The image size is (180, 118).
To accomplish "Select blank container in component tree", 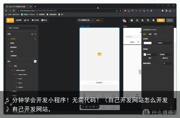I will (x=20, y=70).
